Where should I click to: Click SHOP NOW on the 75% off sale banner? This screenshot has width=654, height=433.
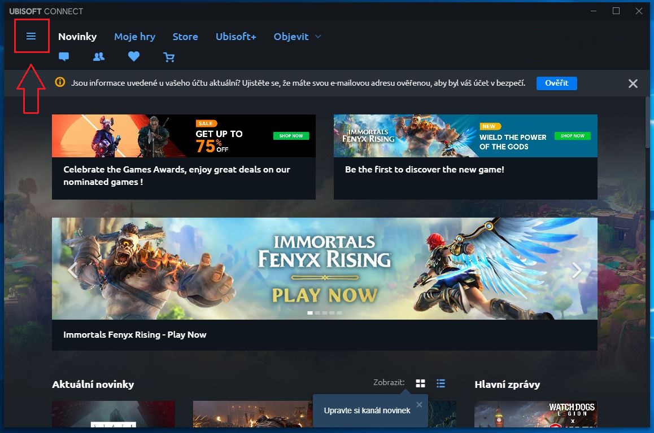click(x=291, y=136)
